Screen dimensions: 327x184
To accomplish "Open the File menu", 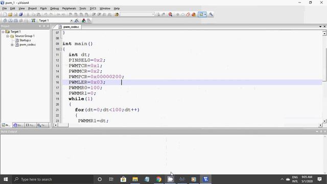I will click(5, 8).
